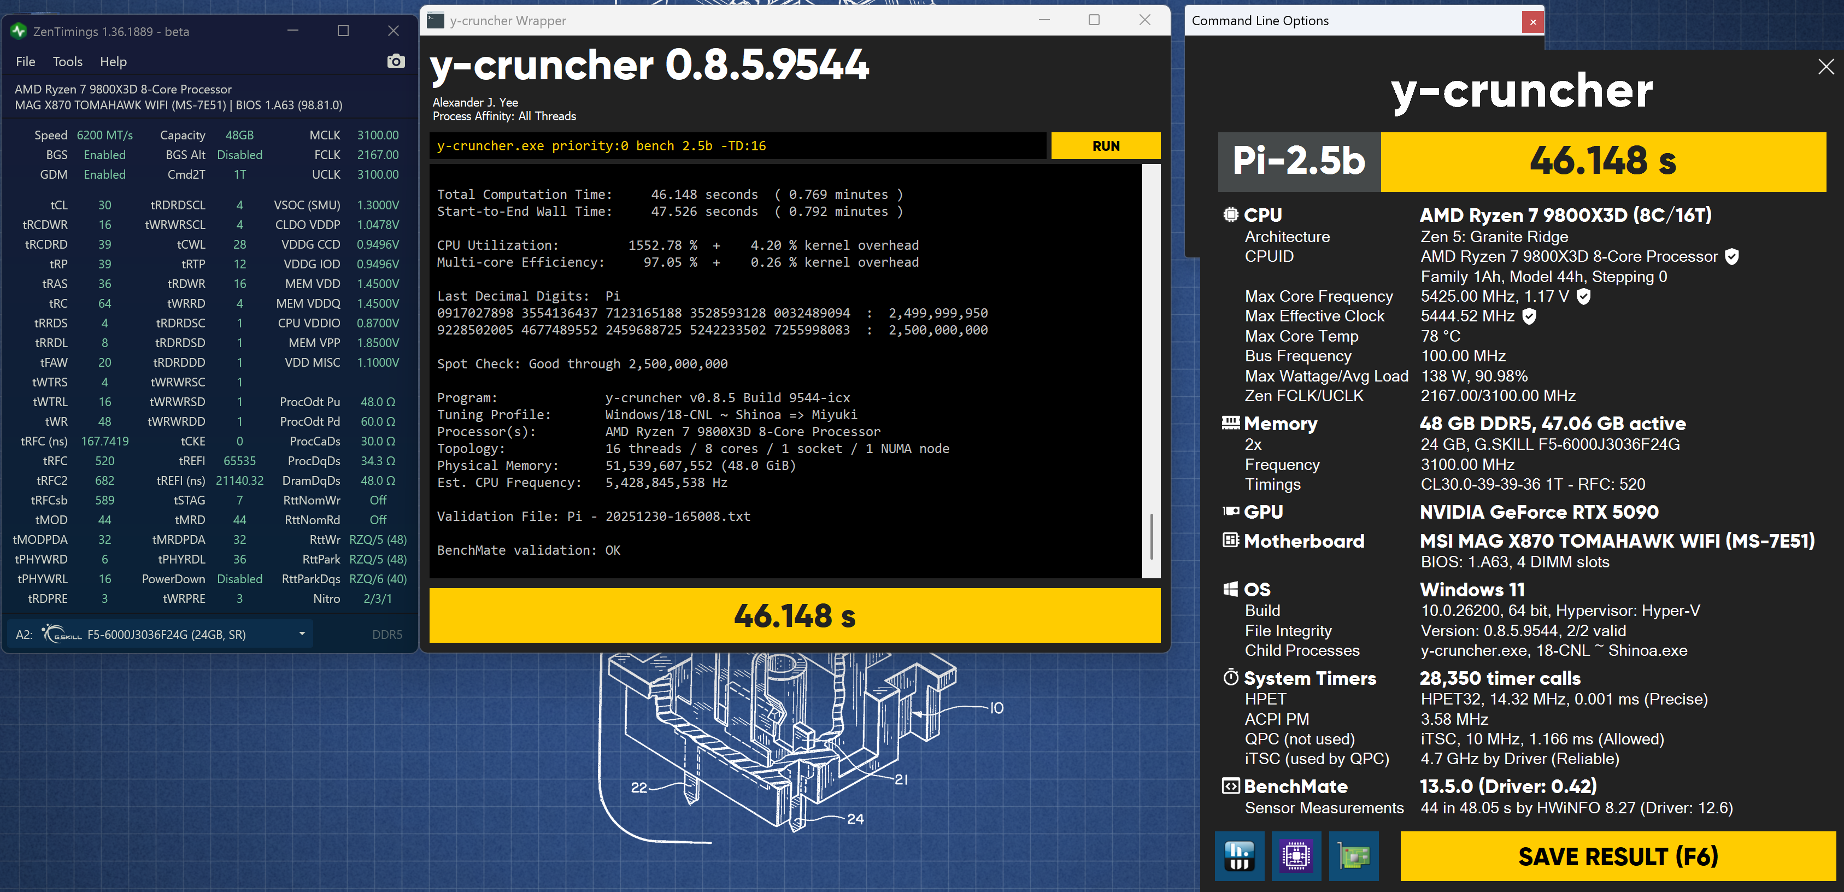Image resolution: width=1844 pixels, height=892 pixels.
Task: Click the VSOC (SMU) voltage 1.3000V
Action: pos(378,205)
